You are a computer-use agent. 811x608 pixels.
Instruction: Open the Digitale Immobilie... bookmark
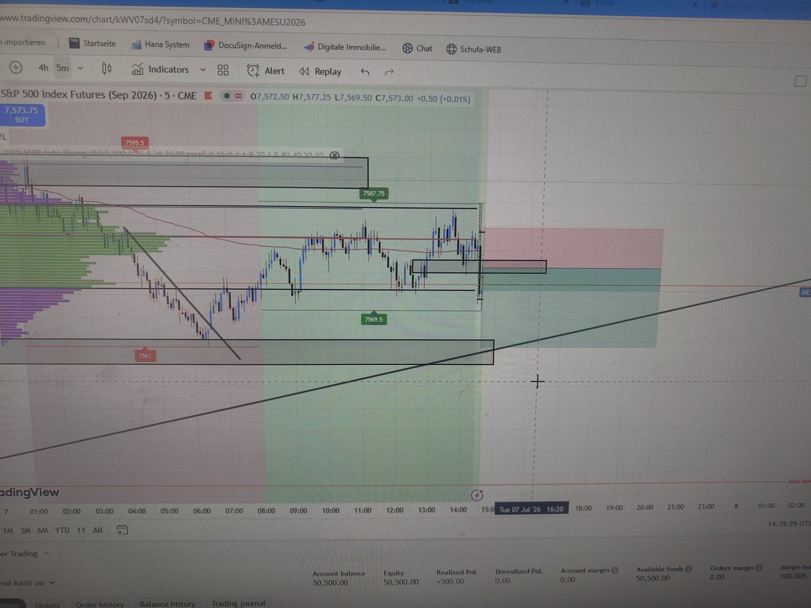345,47
